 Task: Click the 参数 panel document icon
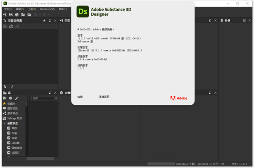tap(222, 21)
